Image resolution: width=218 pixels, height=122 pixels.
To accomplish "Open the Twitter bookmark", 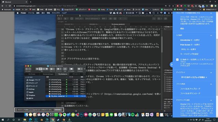I will coord(110,9).
